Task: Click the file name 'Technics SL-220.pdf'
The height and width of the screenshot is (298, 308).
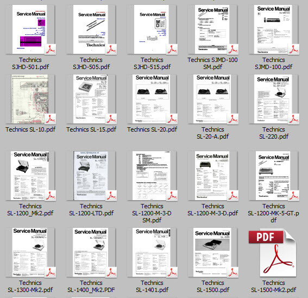Action: point(274,133)
